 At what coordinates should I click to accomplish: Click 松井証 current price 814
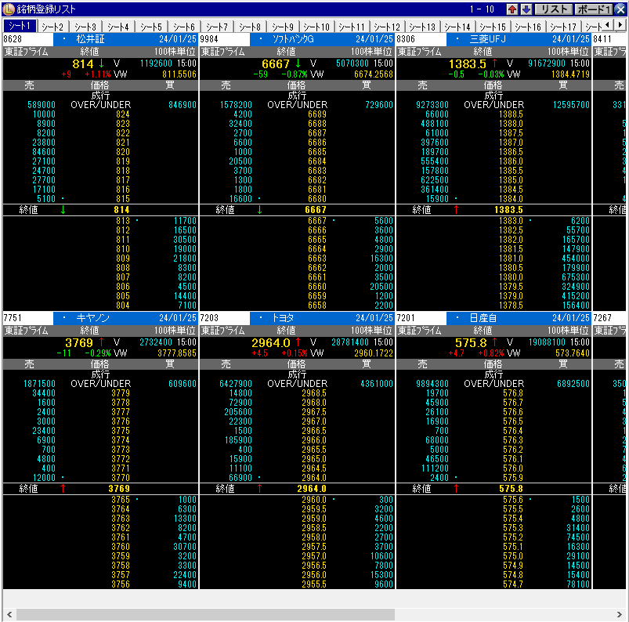(82, 63)
